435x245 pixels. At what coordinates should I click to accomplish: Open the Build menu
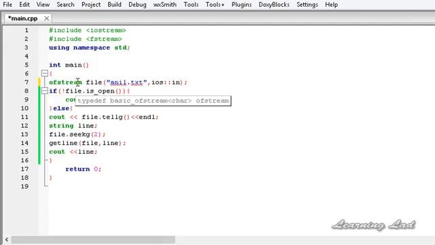click(x=114, y=5)
